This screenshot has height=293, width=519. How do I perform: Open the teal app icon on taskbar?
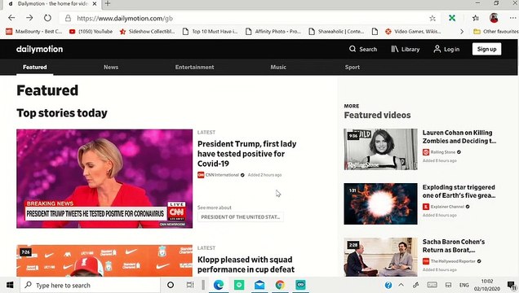pyautogui.click(x=300, y=285)
